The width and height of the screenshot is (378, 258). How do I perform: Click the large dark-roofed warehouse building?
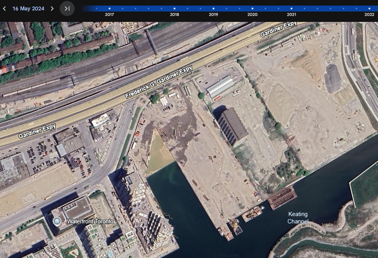[233, 127]
